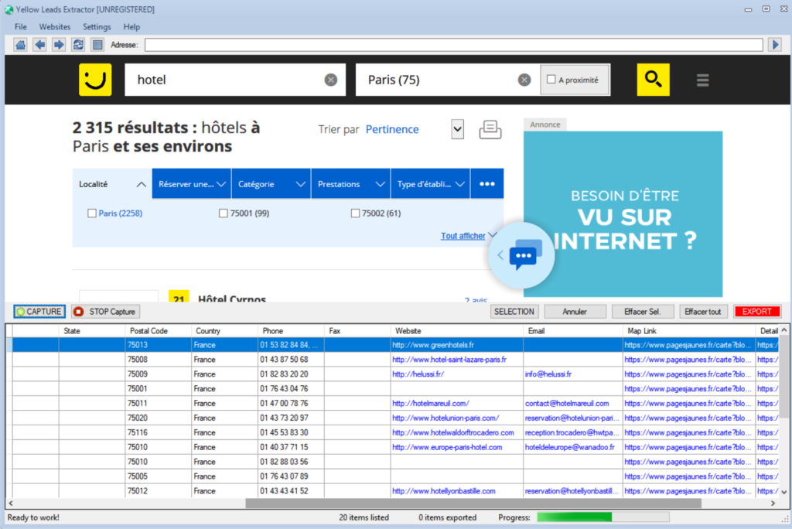Click the Go arrow next to address bar
Viewport: 792px width, 529px height.
pos(776,45)
